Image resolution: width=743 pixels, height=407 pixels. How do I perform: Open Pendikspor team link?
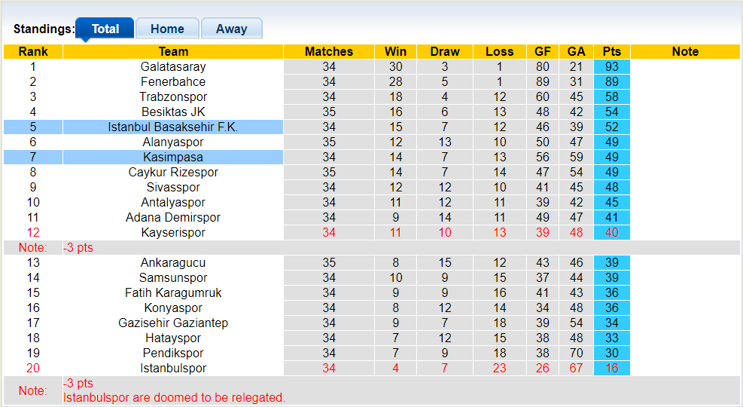pyautogui.click(x=173, y=353)
